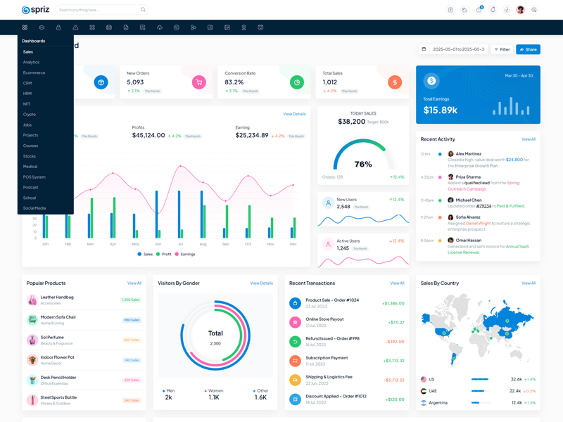Click the cloud upload navigation icon
This screenshot has width=563, height=422.
160,27
